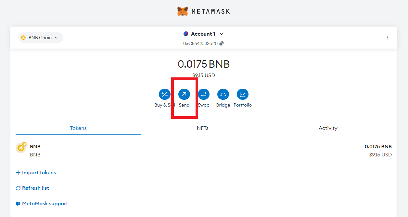
Task: Click the Buy & Sell icon
Action: point(164,94)
